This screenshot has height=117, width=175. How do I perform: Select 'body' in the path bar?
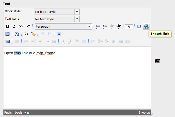coord(19,112)
